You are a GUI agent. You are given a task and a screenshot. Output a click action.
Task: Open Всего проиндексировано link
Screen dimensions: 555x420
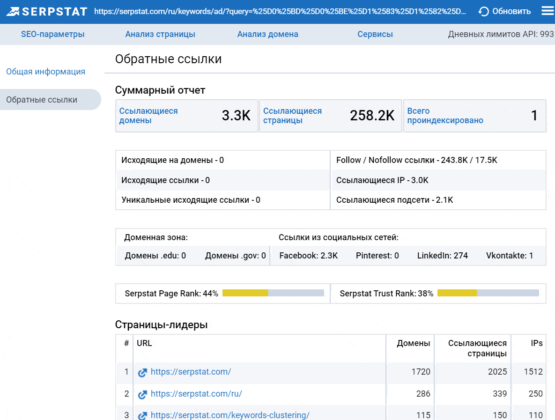coord(445,116)
